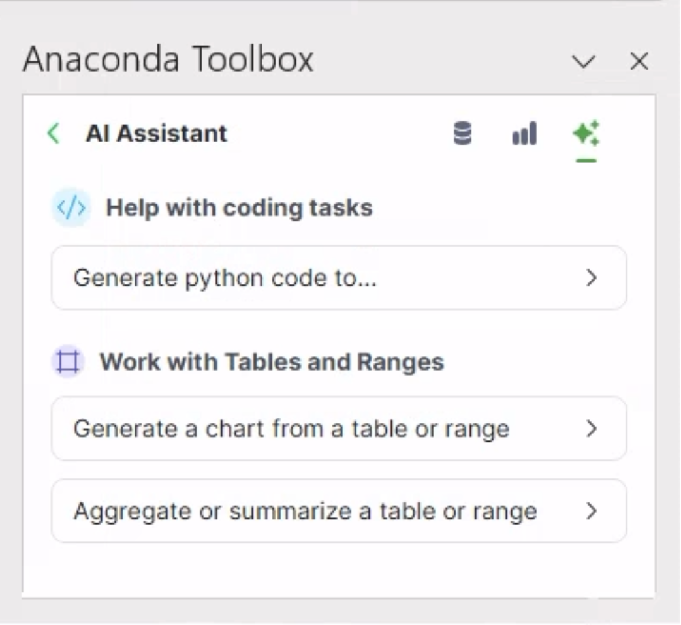Select Generate a chart from a table
Image resolution: width=681 pixels, height=625 pixels.
(339, 429)
